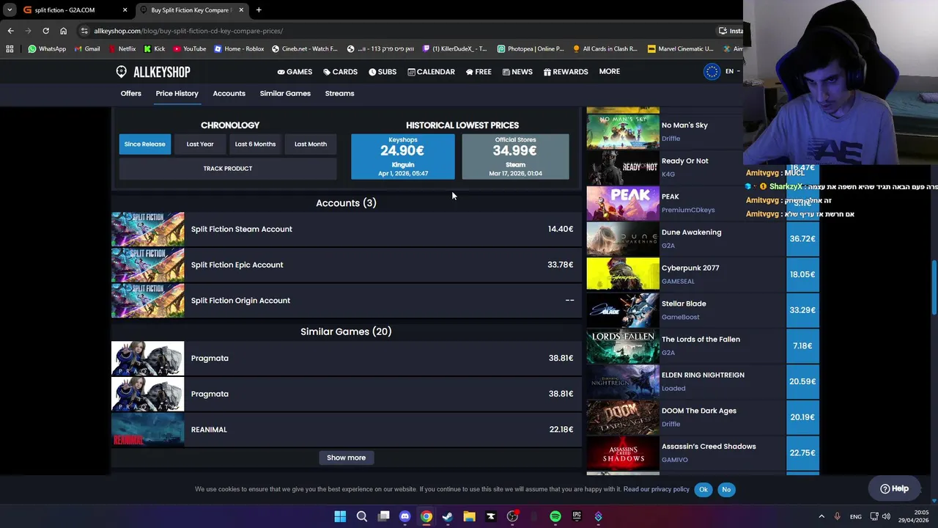This screenshot has width=938, height=528.
Task: Click DOOM The Dark Ages price 20.19€
Action: (x=802, y=417)
